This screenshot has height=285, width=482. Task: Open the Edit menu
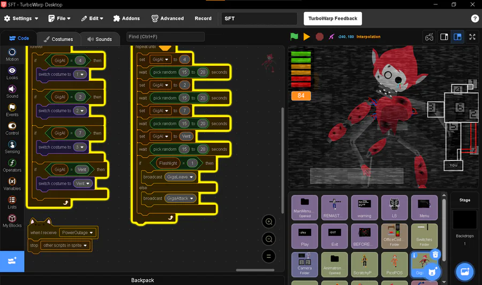pos(92,18)
